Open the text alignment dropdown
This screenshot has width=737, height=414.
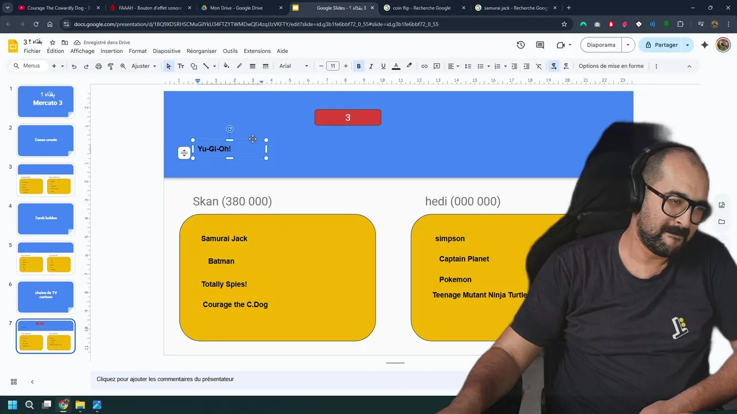pyautogui.click(x=453, y=66)
